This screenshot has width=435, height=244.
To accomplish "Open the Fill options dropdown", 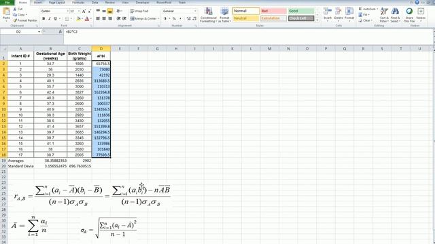I will click(364, 15).
